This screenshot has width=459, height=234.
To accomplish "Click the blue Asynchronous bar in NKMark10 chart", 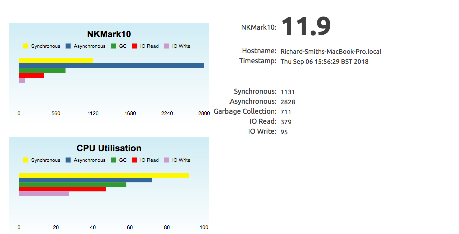I will 112,65.
